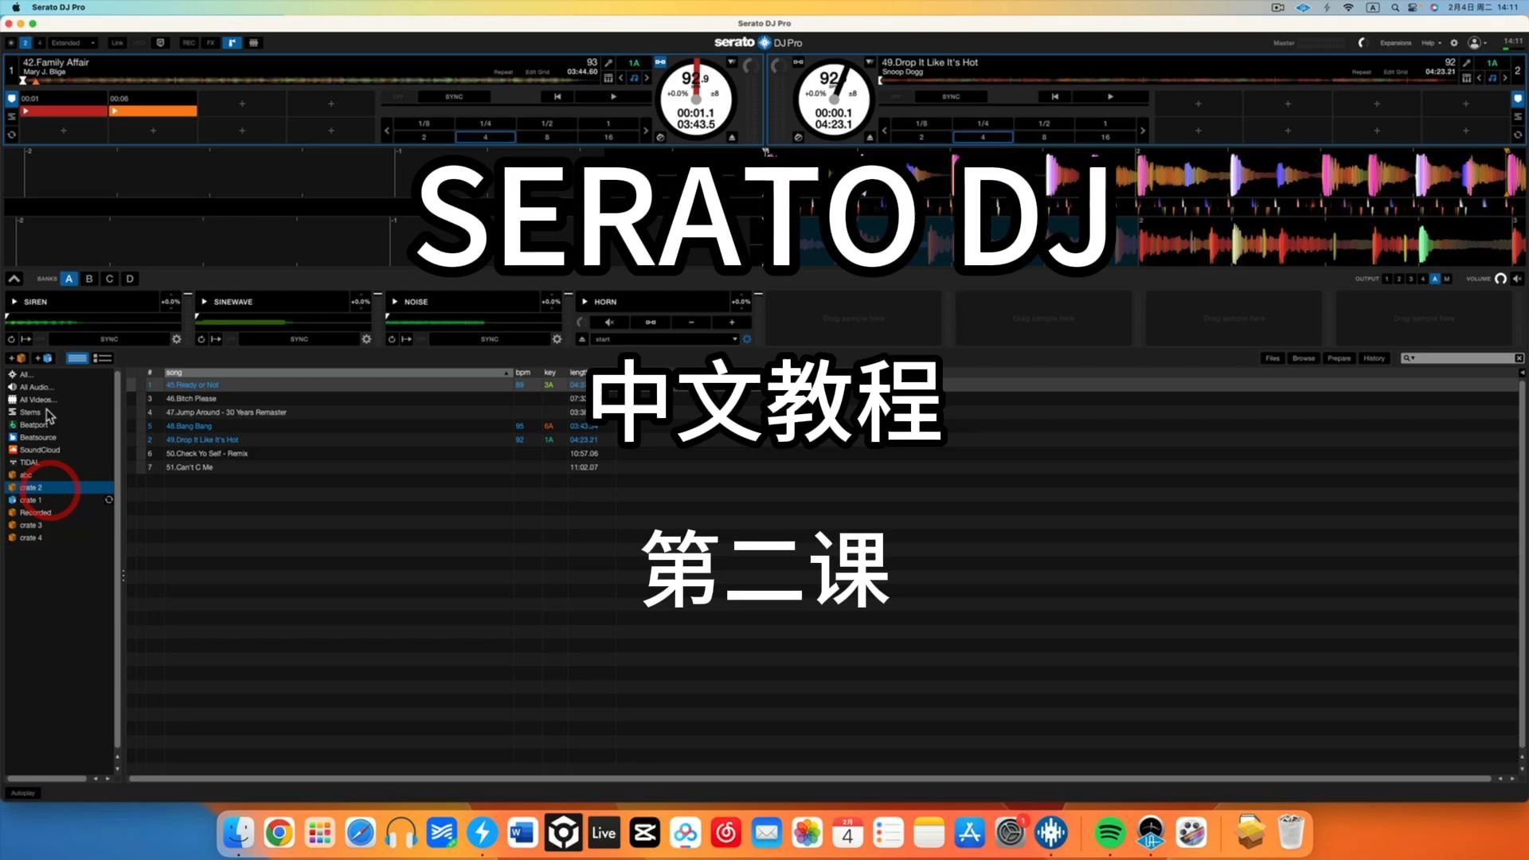Switch library to vertical list view icon
1529x860 pixels.
pos(103,358)
